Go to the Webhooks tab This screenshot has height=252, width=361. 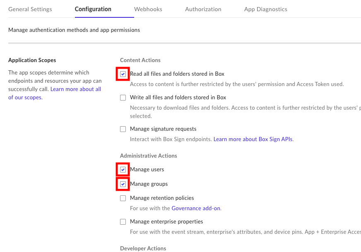[148, 9]
